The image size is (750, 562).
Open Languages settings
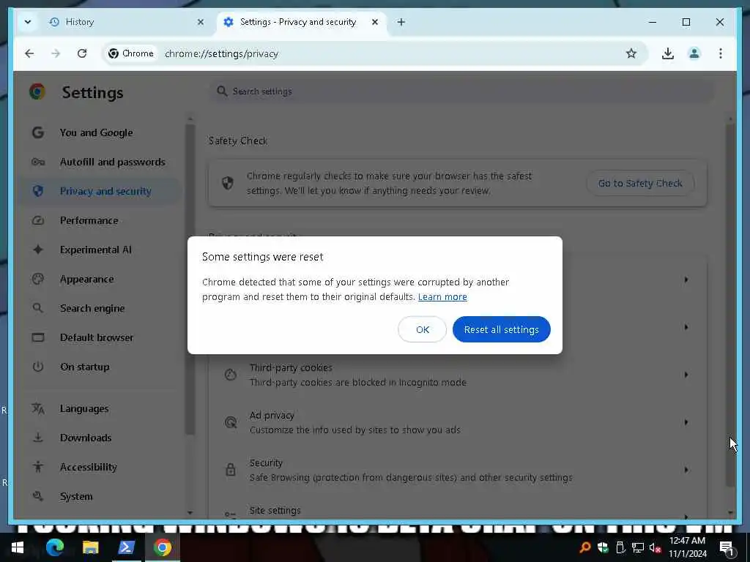point(100,408)
